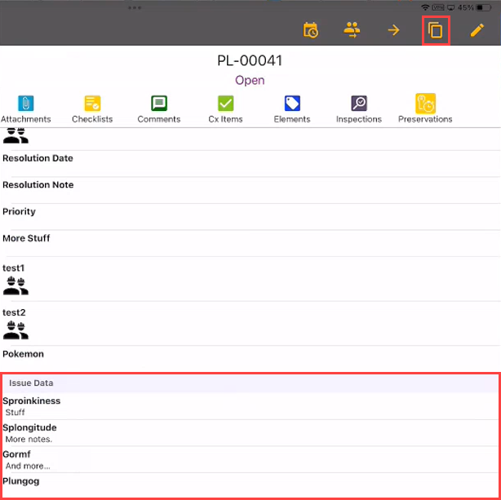
Task: Tap the duplicate copy icon
Action: (x=436, y=30)
